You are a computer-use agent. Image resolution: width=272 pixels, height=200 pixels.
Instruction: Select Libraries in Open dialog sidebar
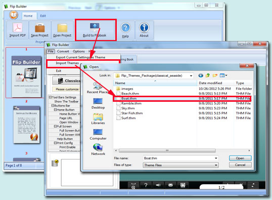(98, 119)
